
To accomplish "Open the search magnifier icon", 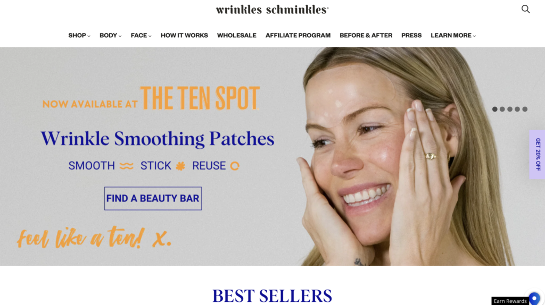I will pyautogui.click(x=525, y=9).
